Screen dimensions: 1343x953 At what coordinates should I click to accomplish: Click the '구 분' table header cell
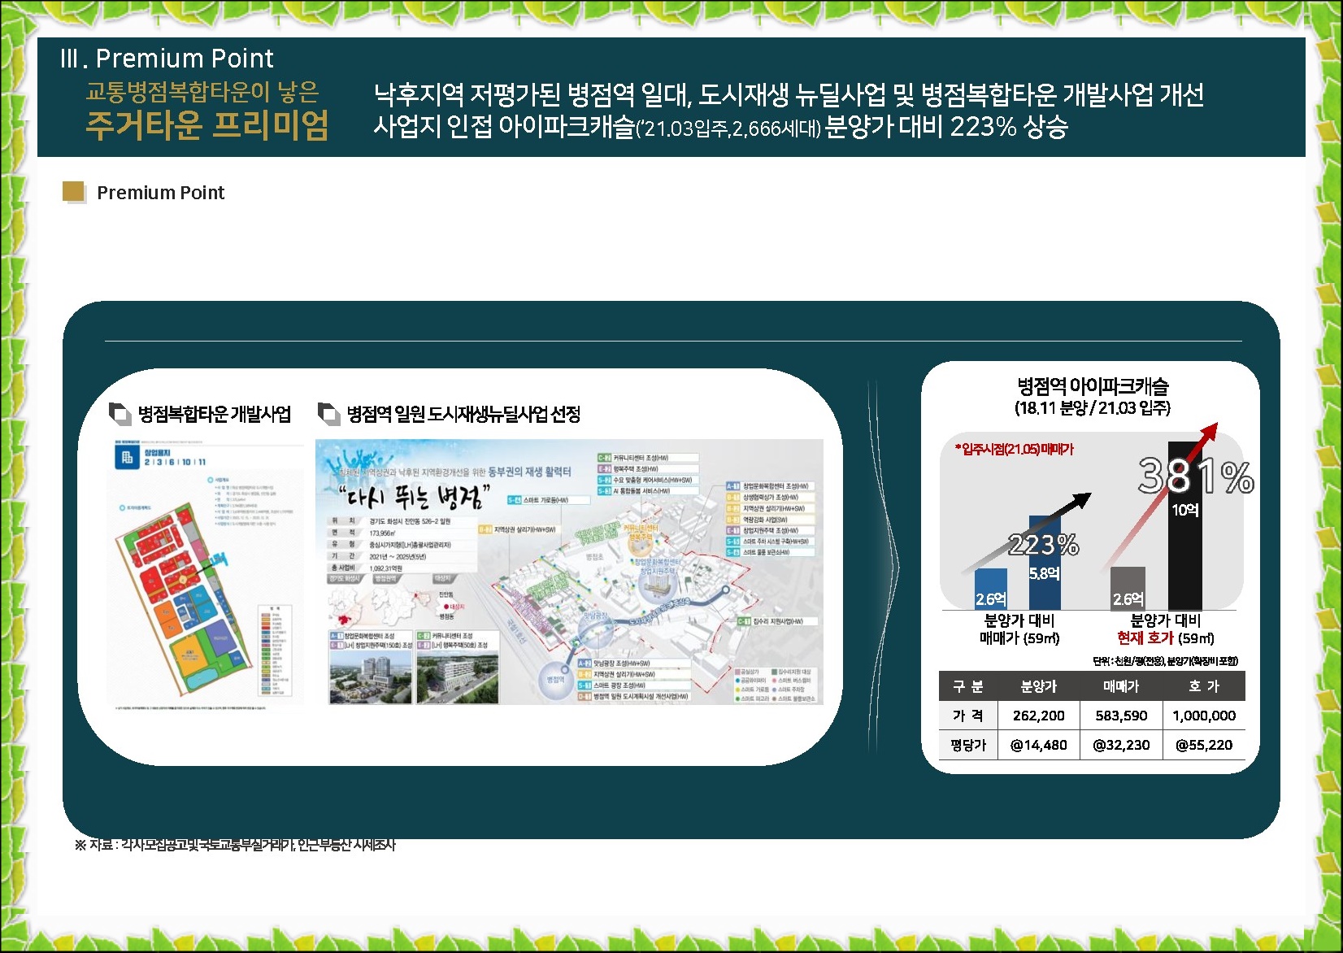[x=968, y=686]
